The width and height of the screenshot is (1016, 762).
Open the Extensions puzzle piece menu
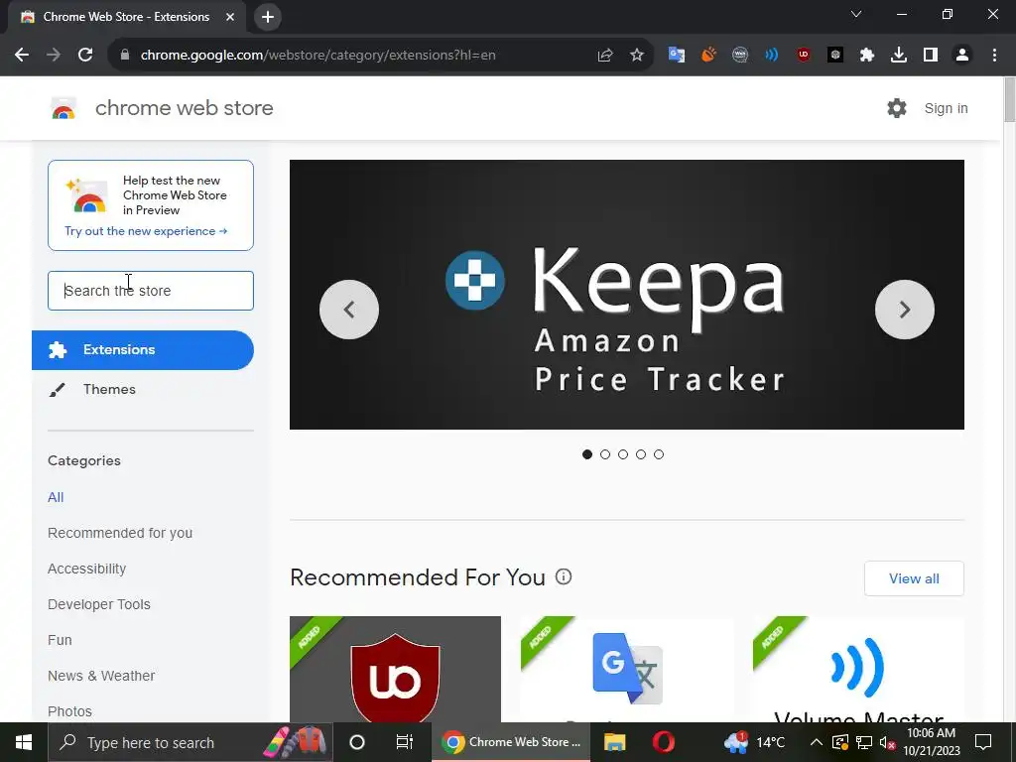pyautogui.click(x=867, y=56)
